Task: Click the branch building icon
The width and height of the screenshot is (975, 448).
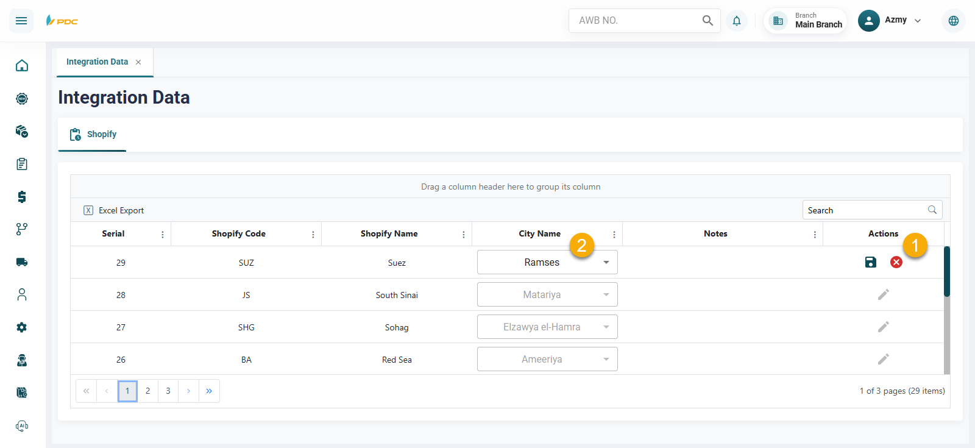Action: (778, 21)
